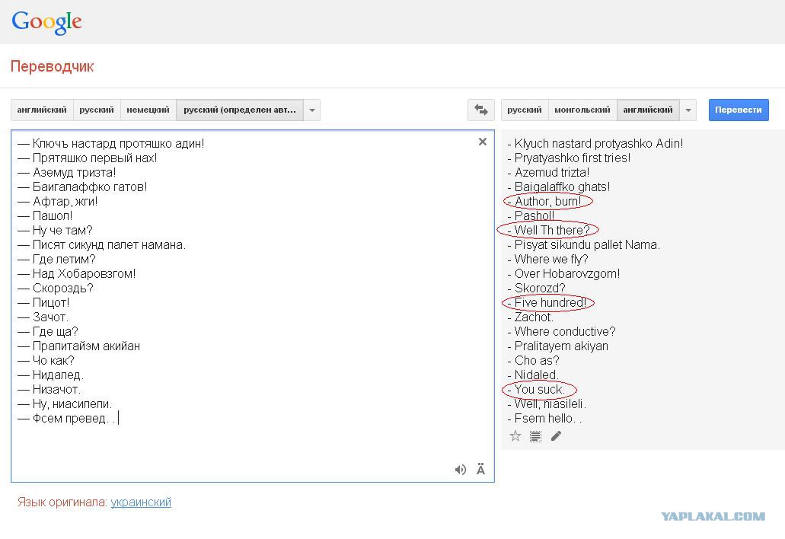Click the translated line 'Well Th there?'
The width and height of the screenshot is (785, 539).
[x=549, y=230]
